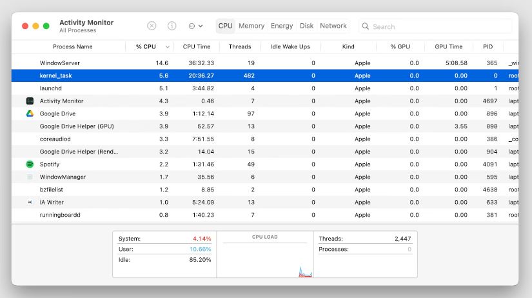
Task: Focus the Search field
Action: tap(435, 26)
